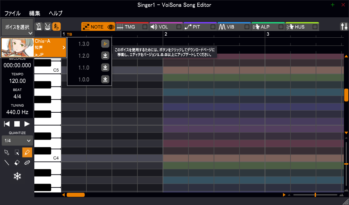This screenshot has height=205, width=349.
Task: Click left arrow of horizontal scrollbar
Action: [x=63, y=195]
